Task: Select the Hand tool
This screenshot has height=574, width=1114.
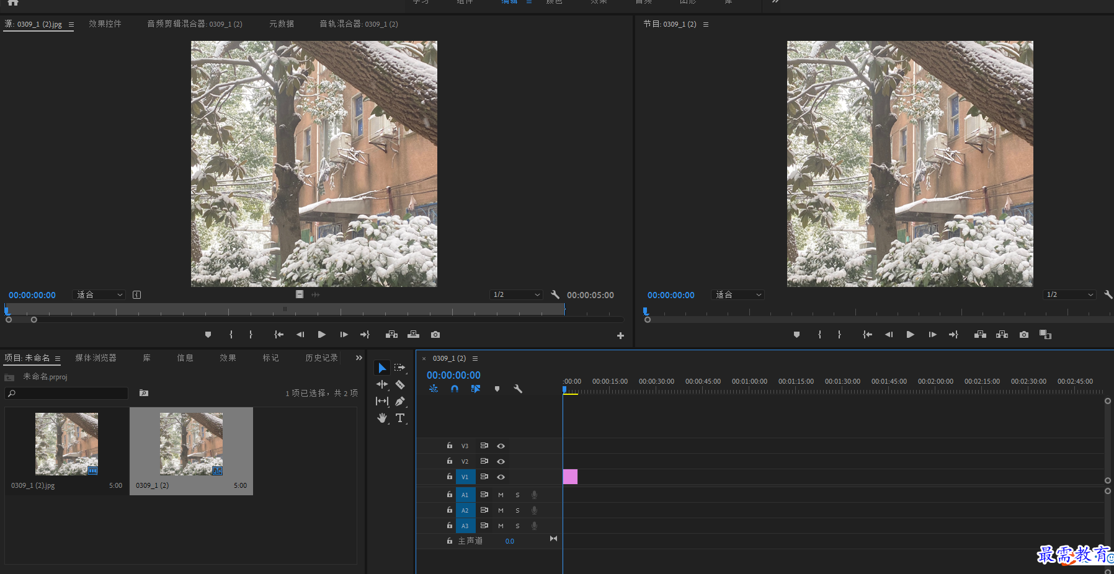Action: [382, 418]
